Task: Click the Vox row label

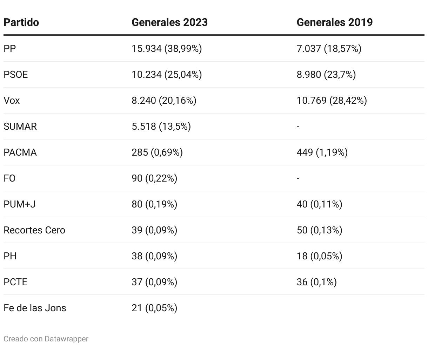Action: pos(12,100)
